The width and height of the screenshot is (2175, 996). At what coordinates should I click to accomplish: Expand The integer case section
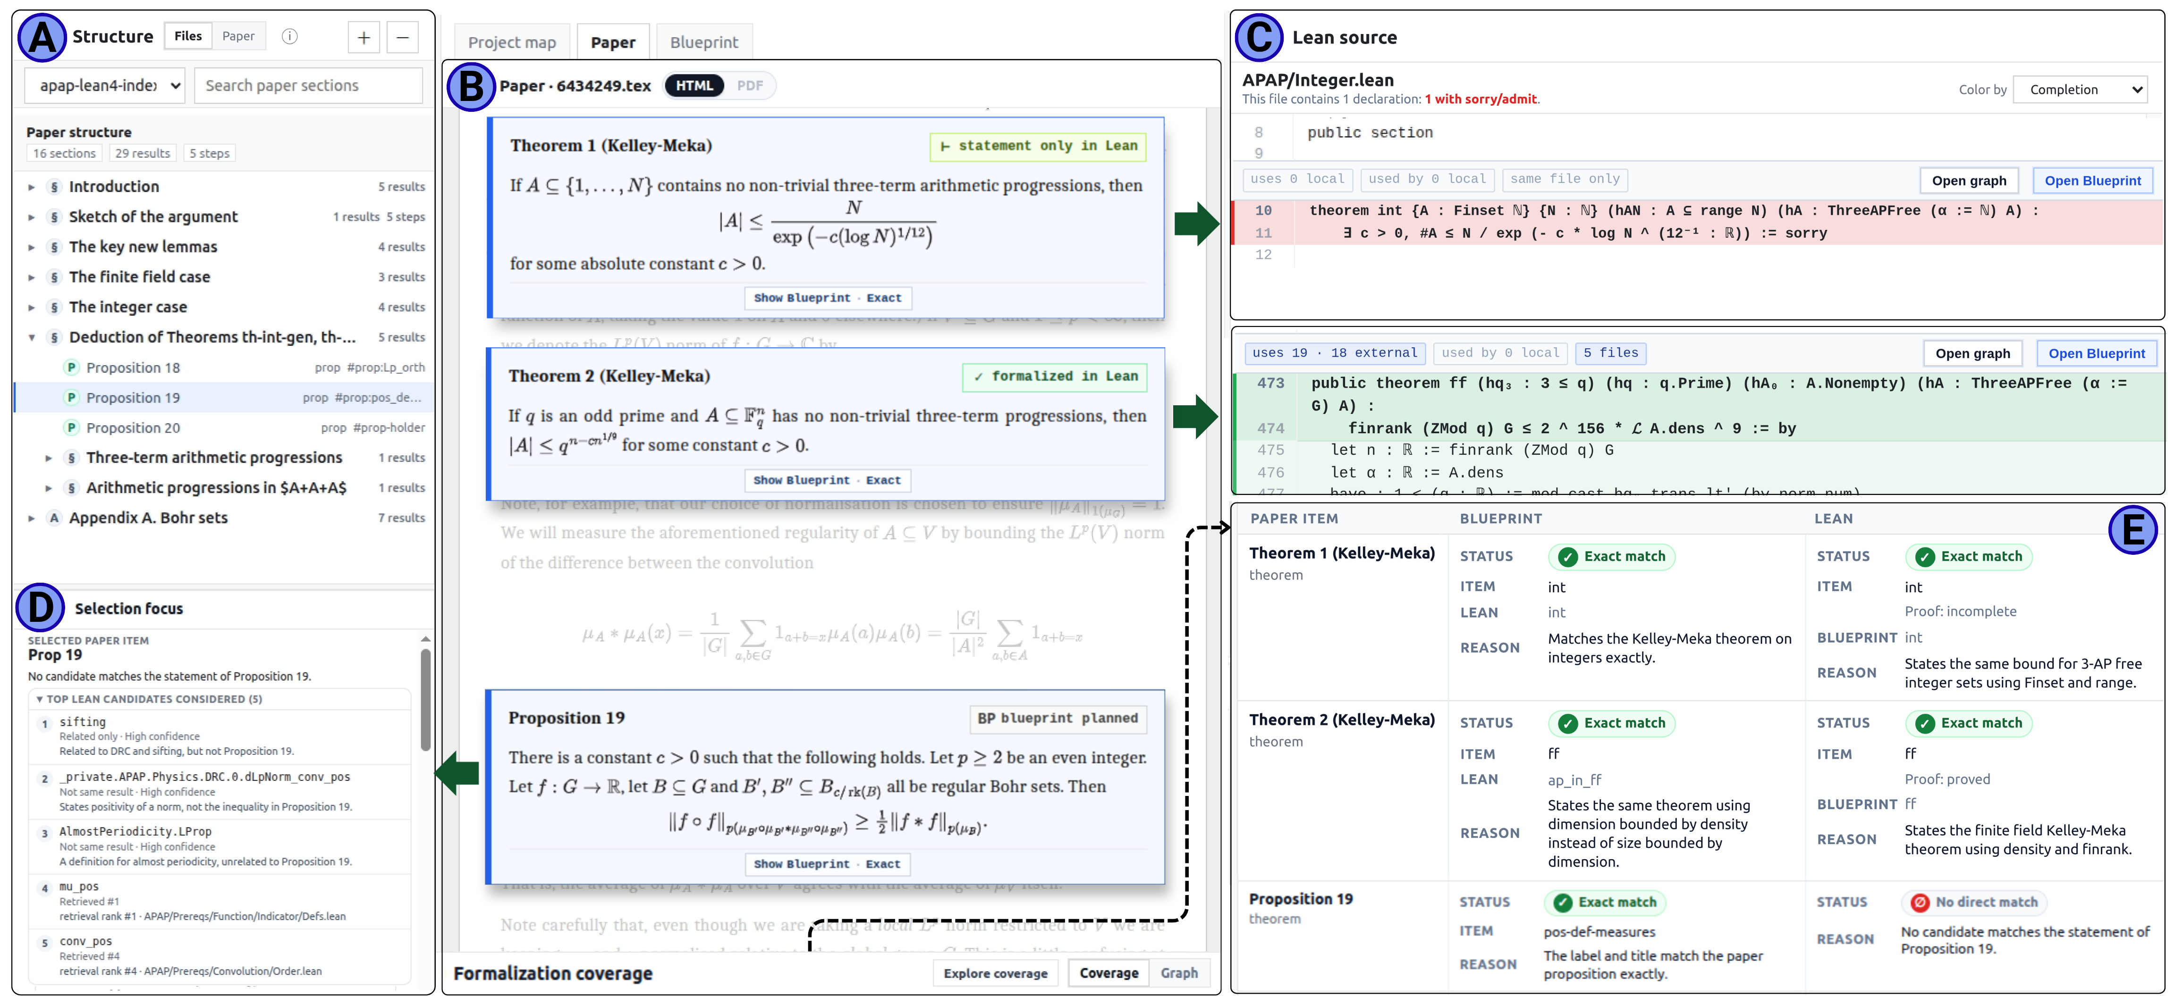[31, 307]
